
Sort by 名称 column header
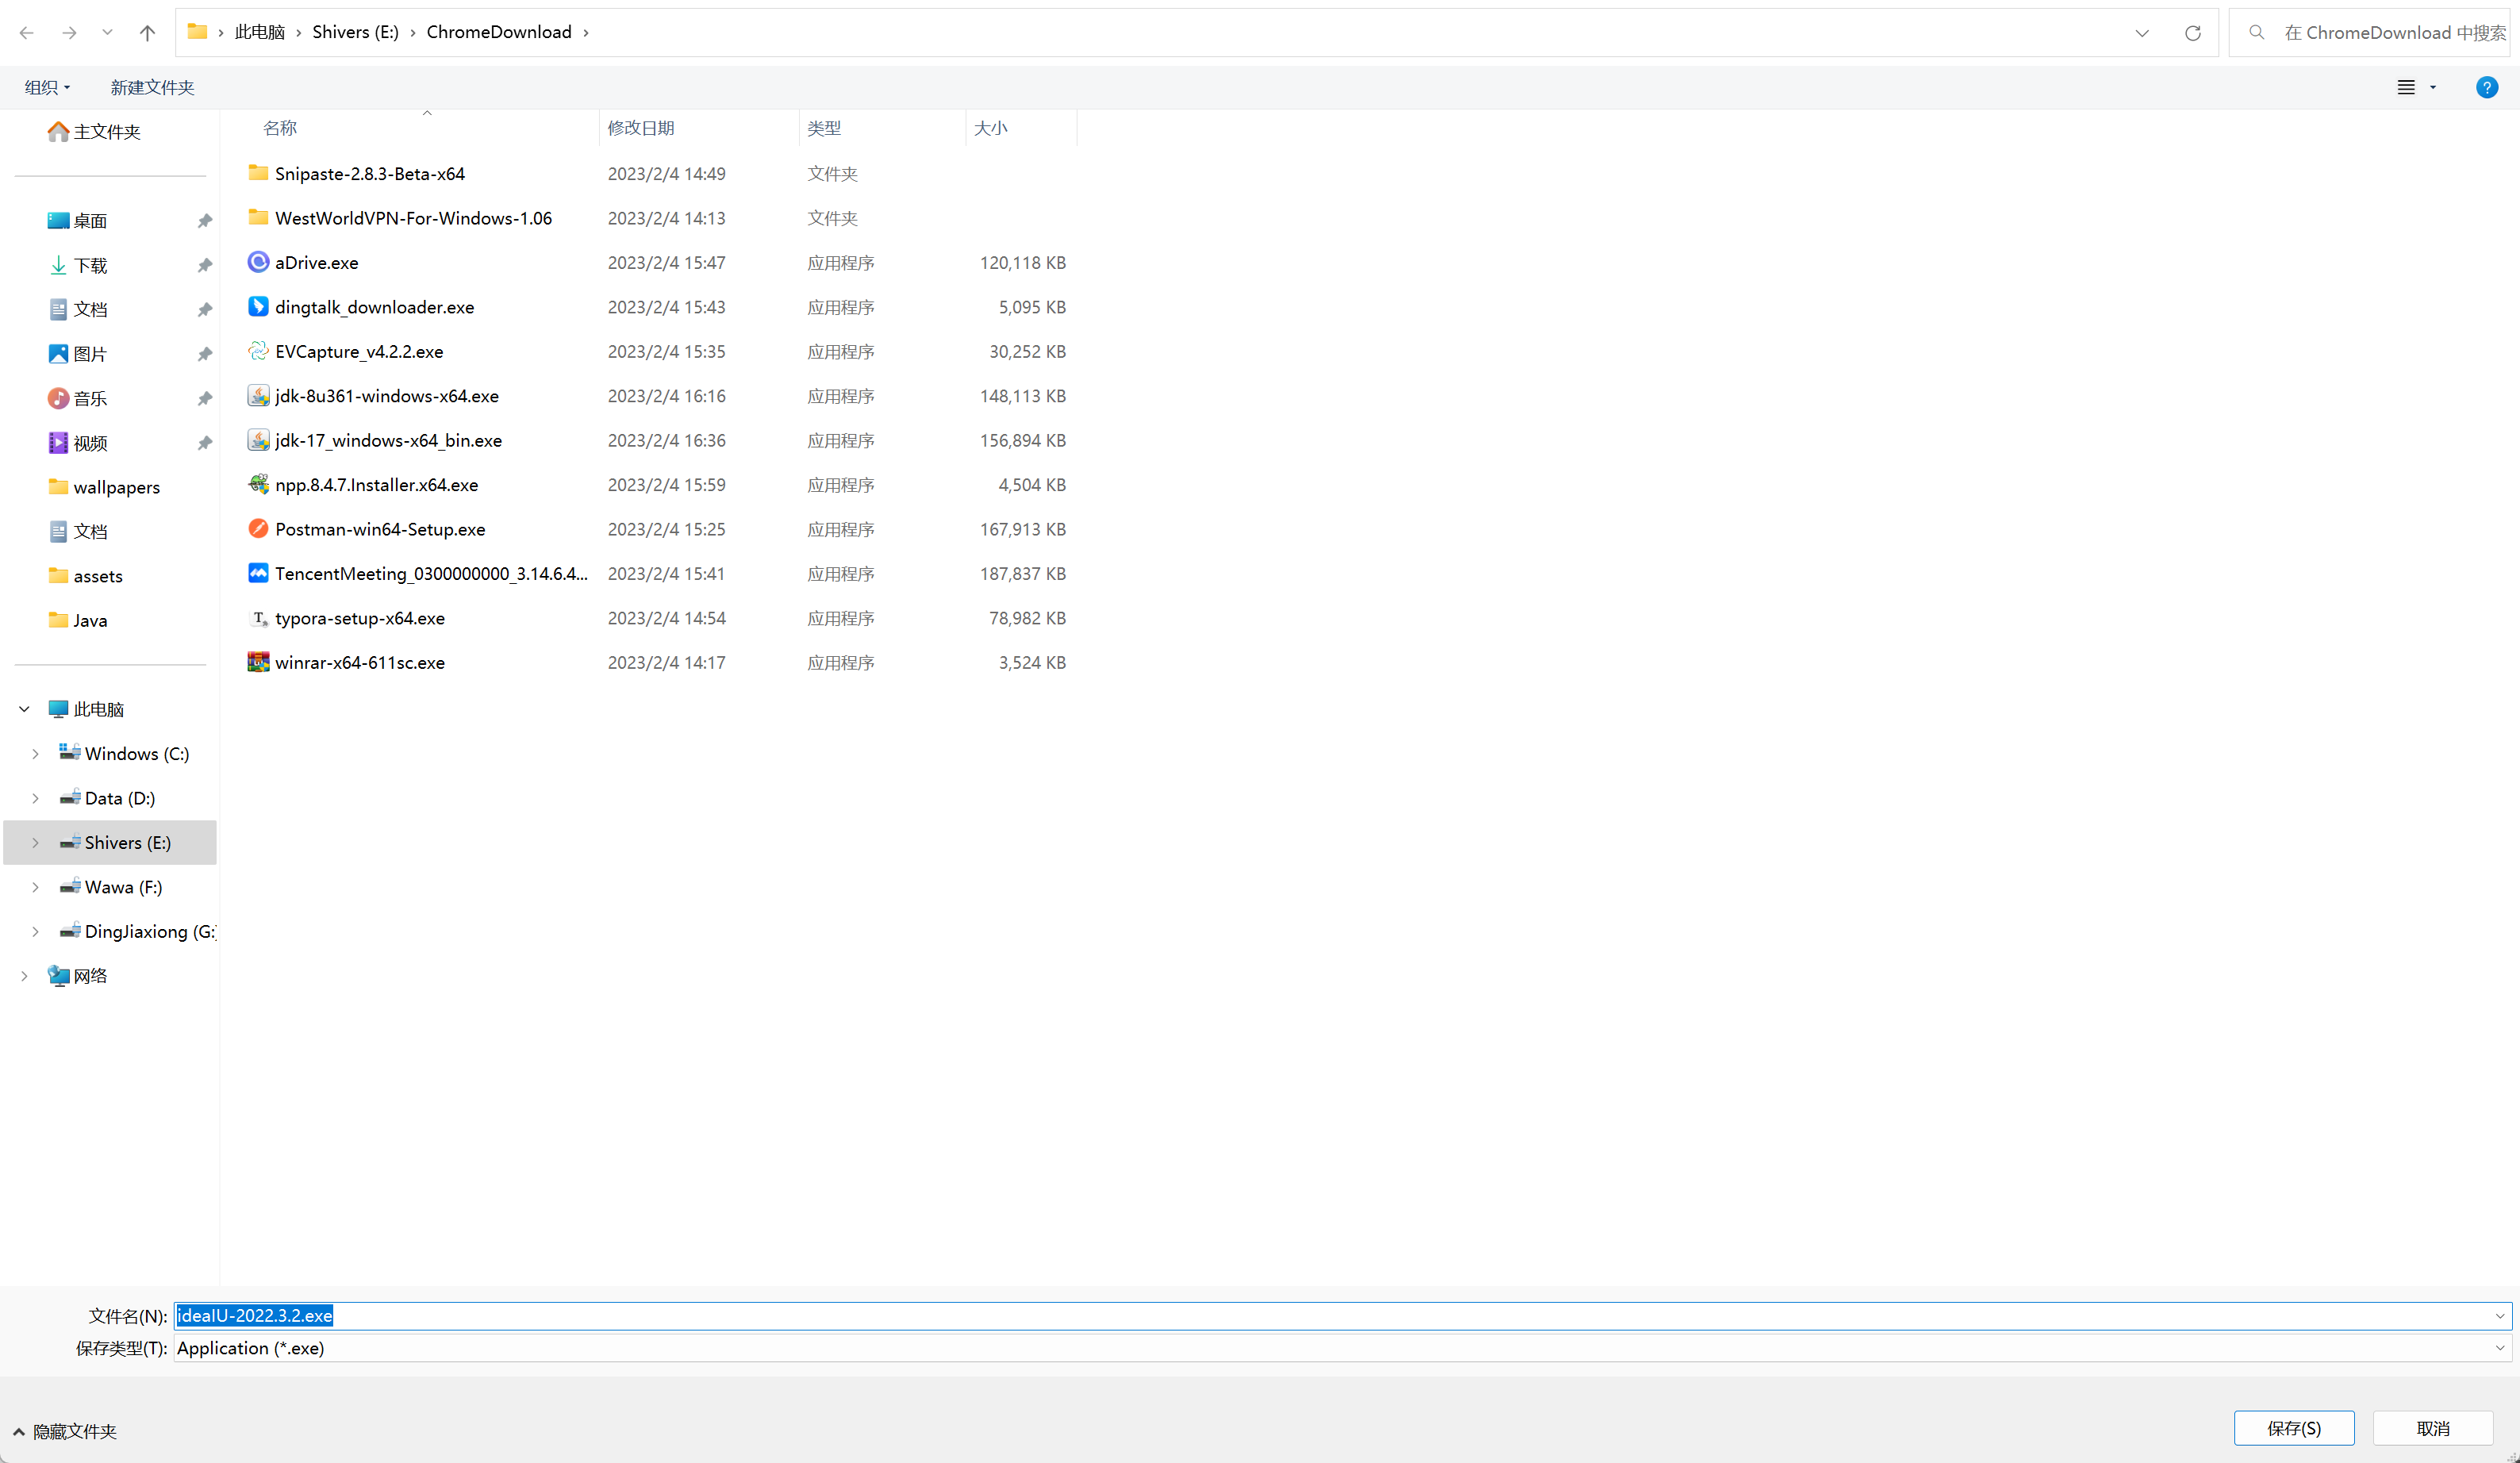click(280, 128)
